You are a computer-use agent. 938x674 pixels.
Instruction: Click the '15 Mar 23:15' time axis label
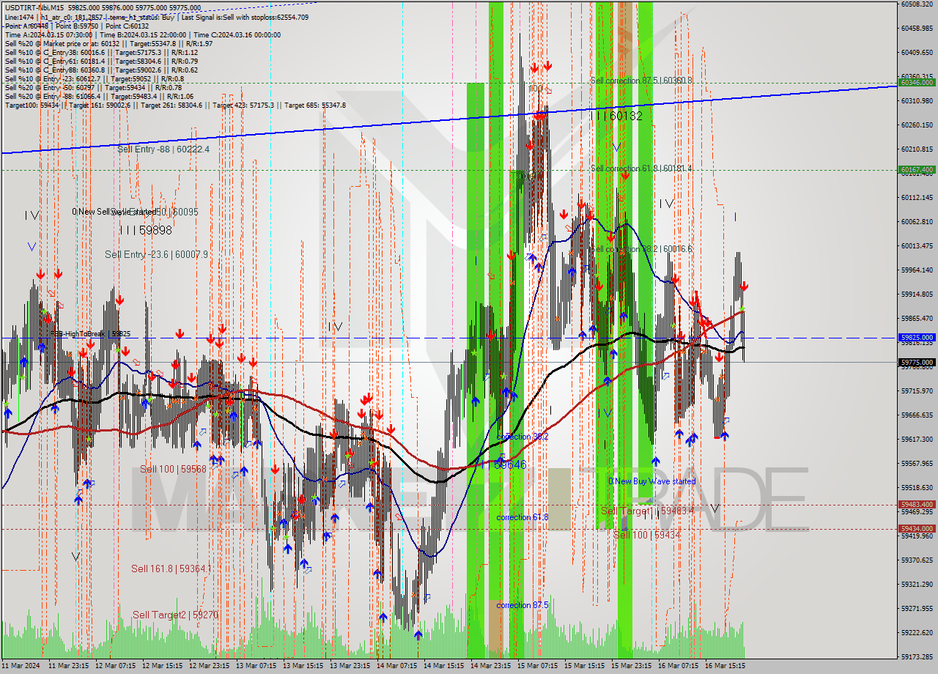point(631,666)
